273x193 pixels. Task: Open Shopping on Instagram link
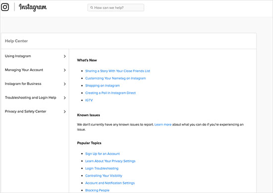(x=102, y=86)
